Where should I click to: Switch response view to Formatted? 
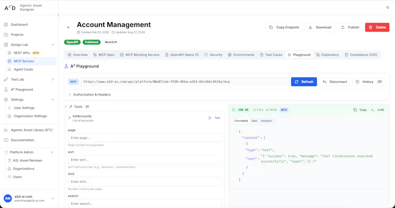tap(241, 121)
